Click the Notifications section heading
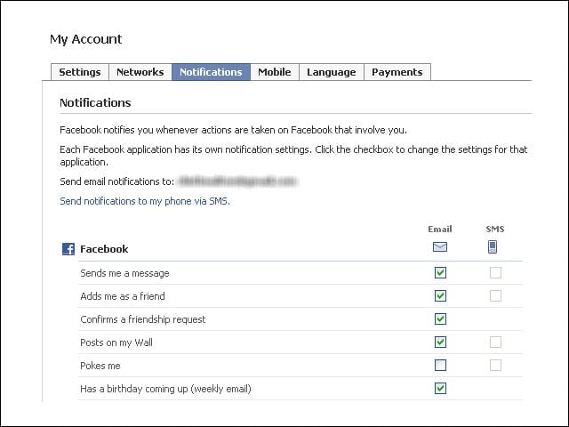The height and width of the screenshot is (427, 569). click(95, 103)
